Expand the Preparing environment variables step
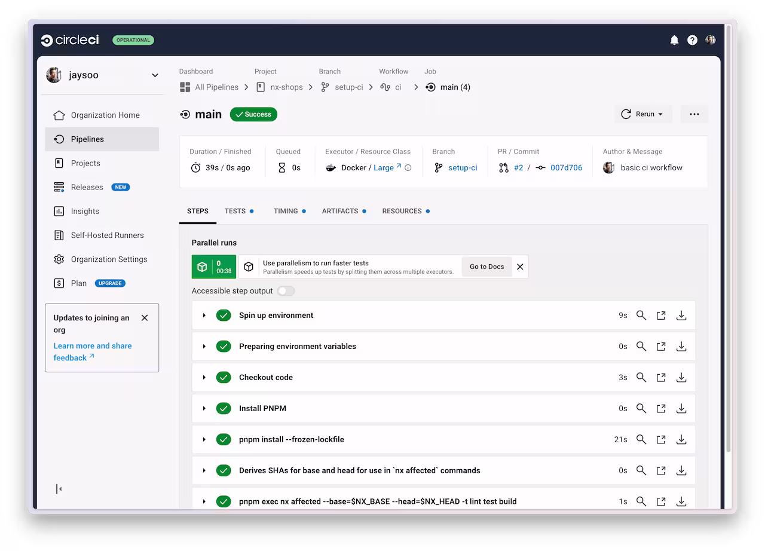The height and width of the screenshot is (551, 765). coord(204,347)
